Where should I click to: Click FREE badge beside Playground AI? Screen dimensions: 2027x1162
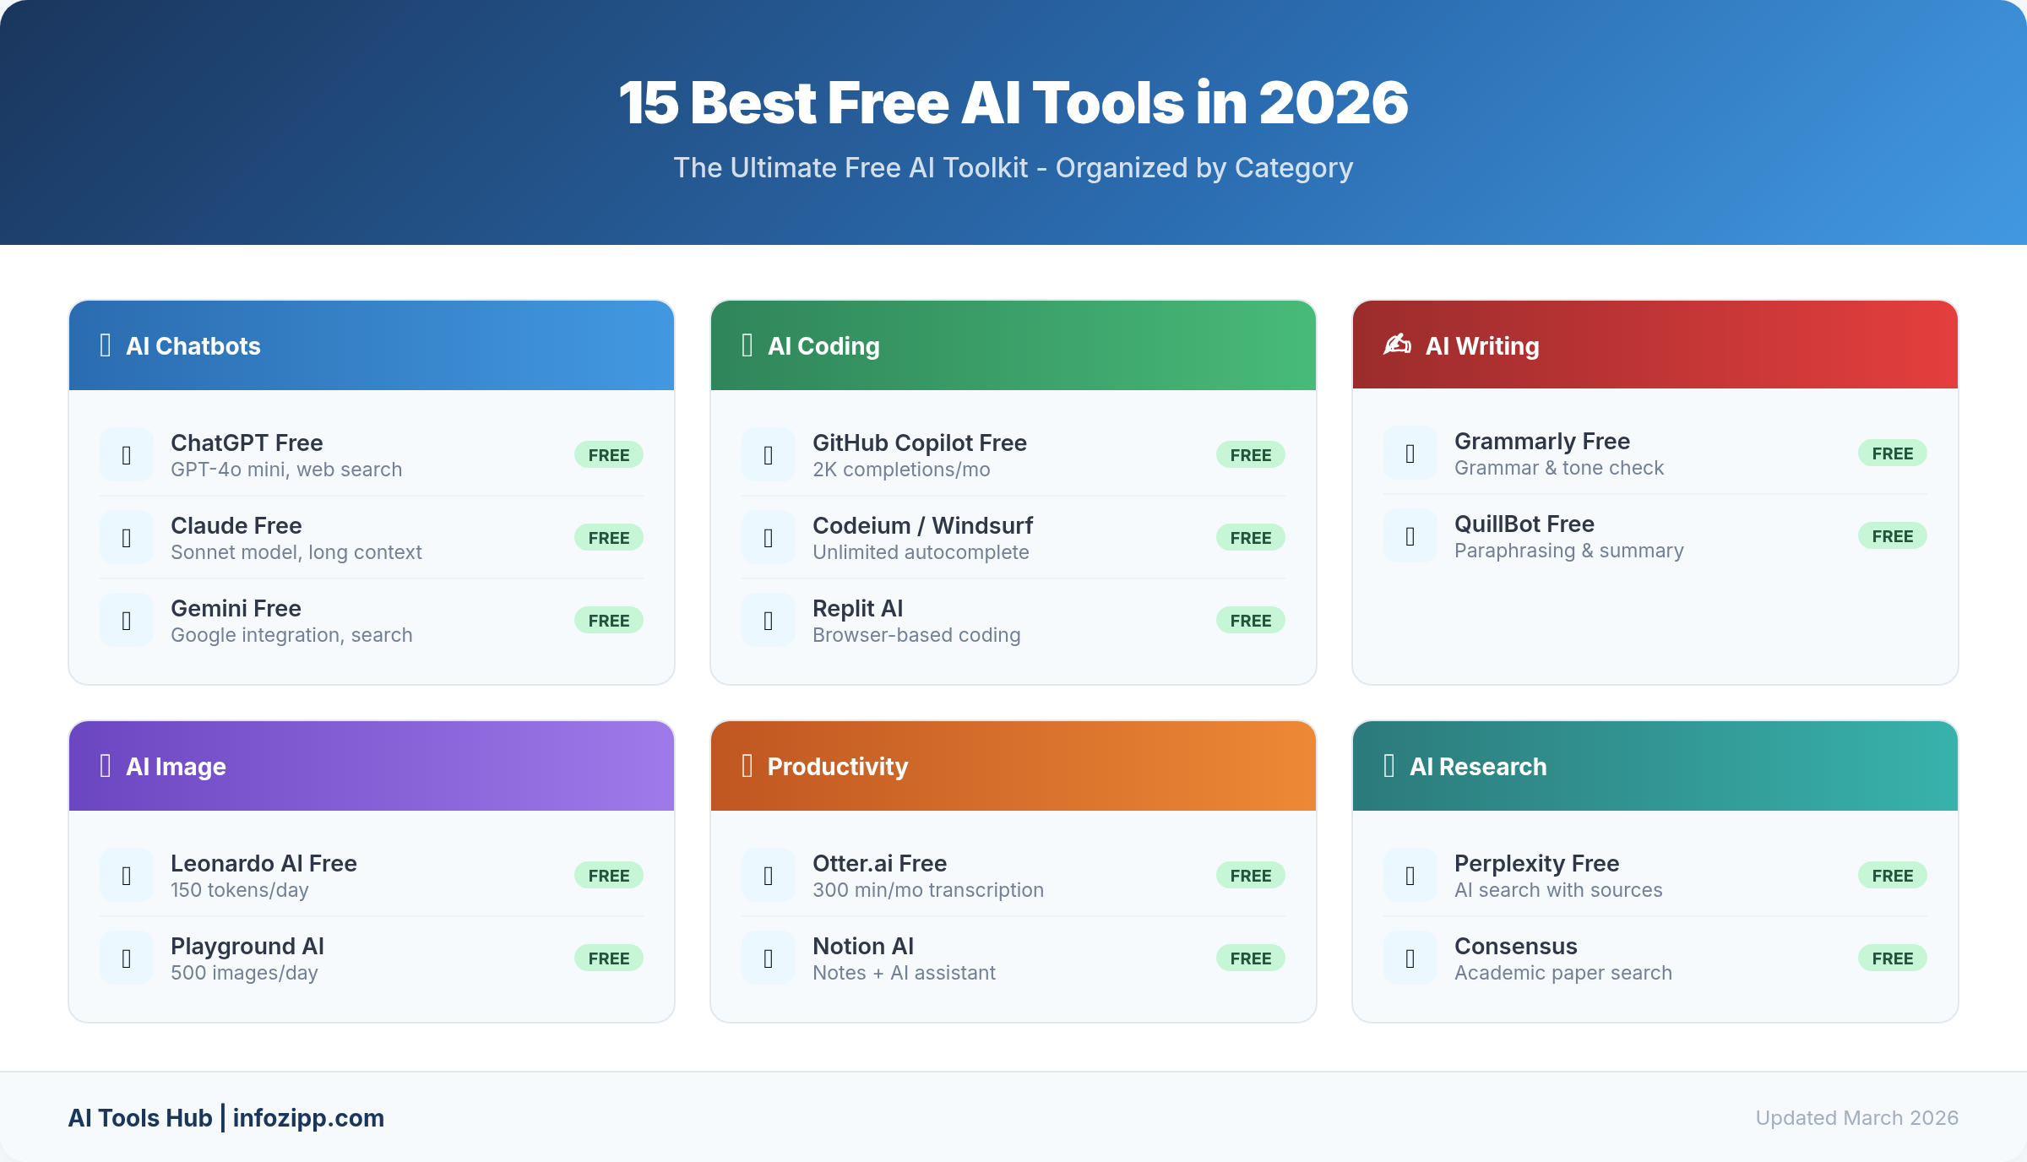[609, 958]
